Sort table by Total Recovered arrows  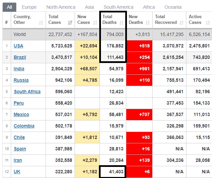tap(181, 23)
